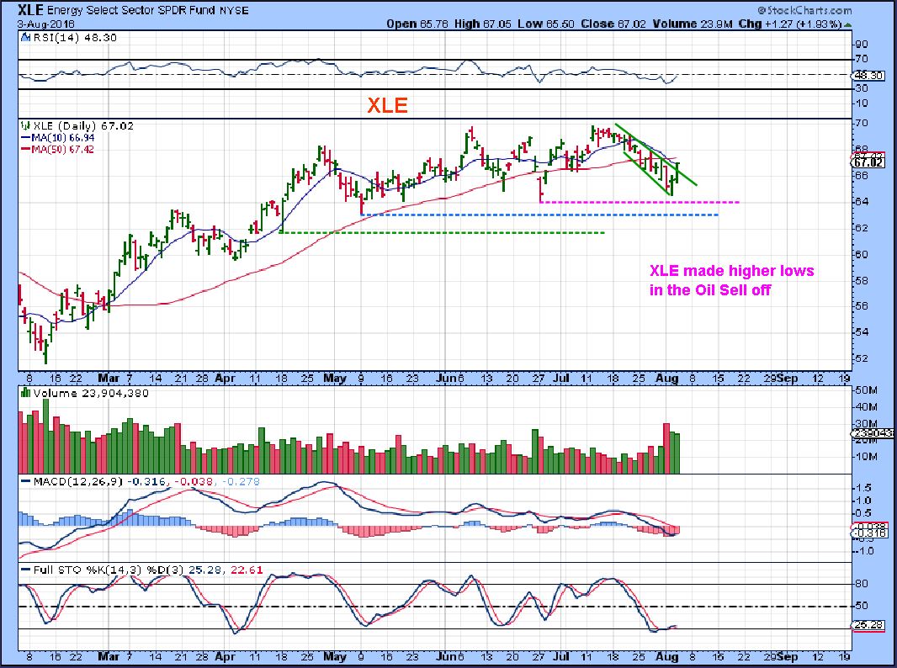Click the RSI indicator icon beside RSI(14)
Screen dimensions: 897x668
[24, 38]
